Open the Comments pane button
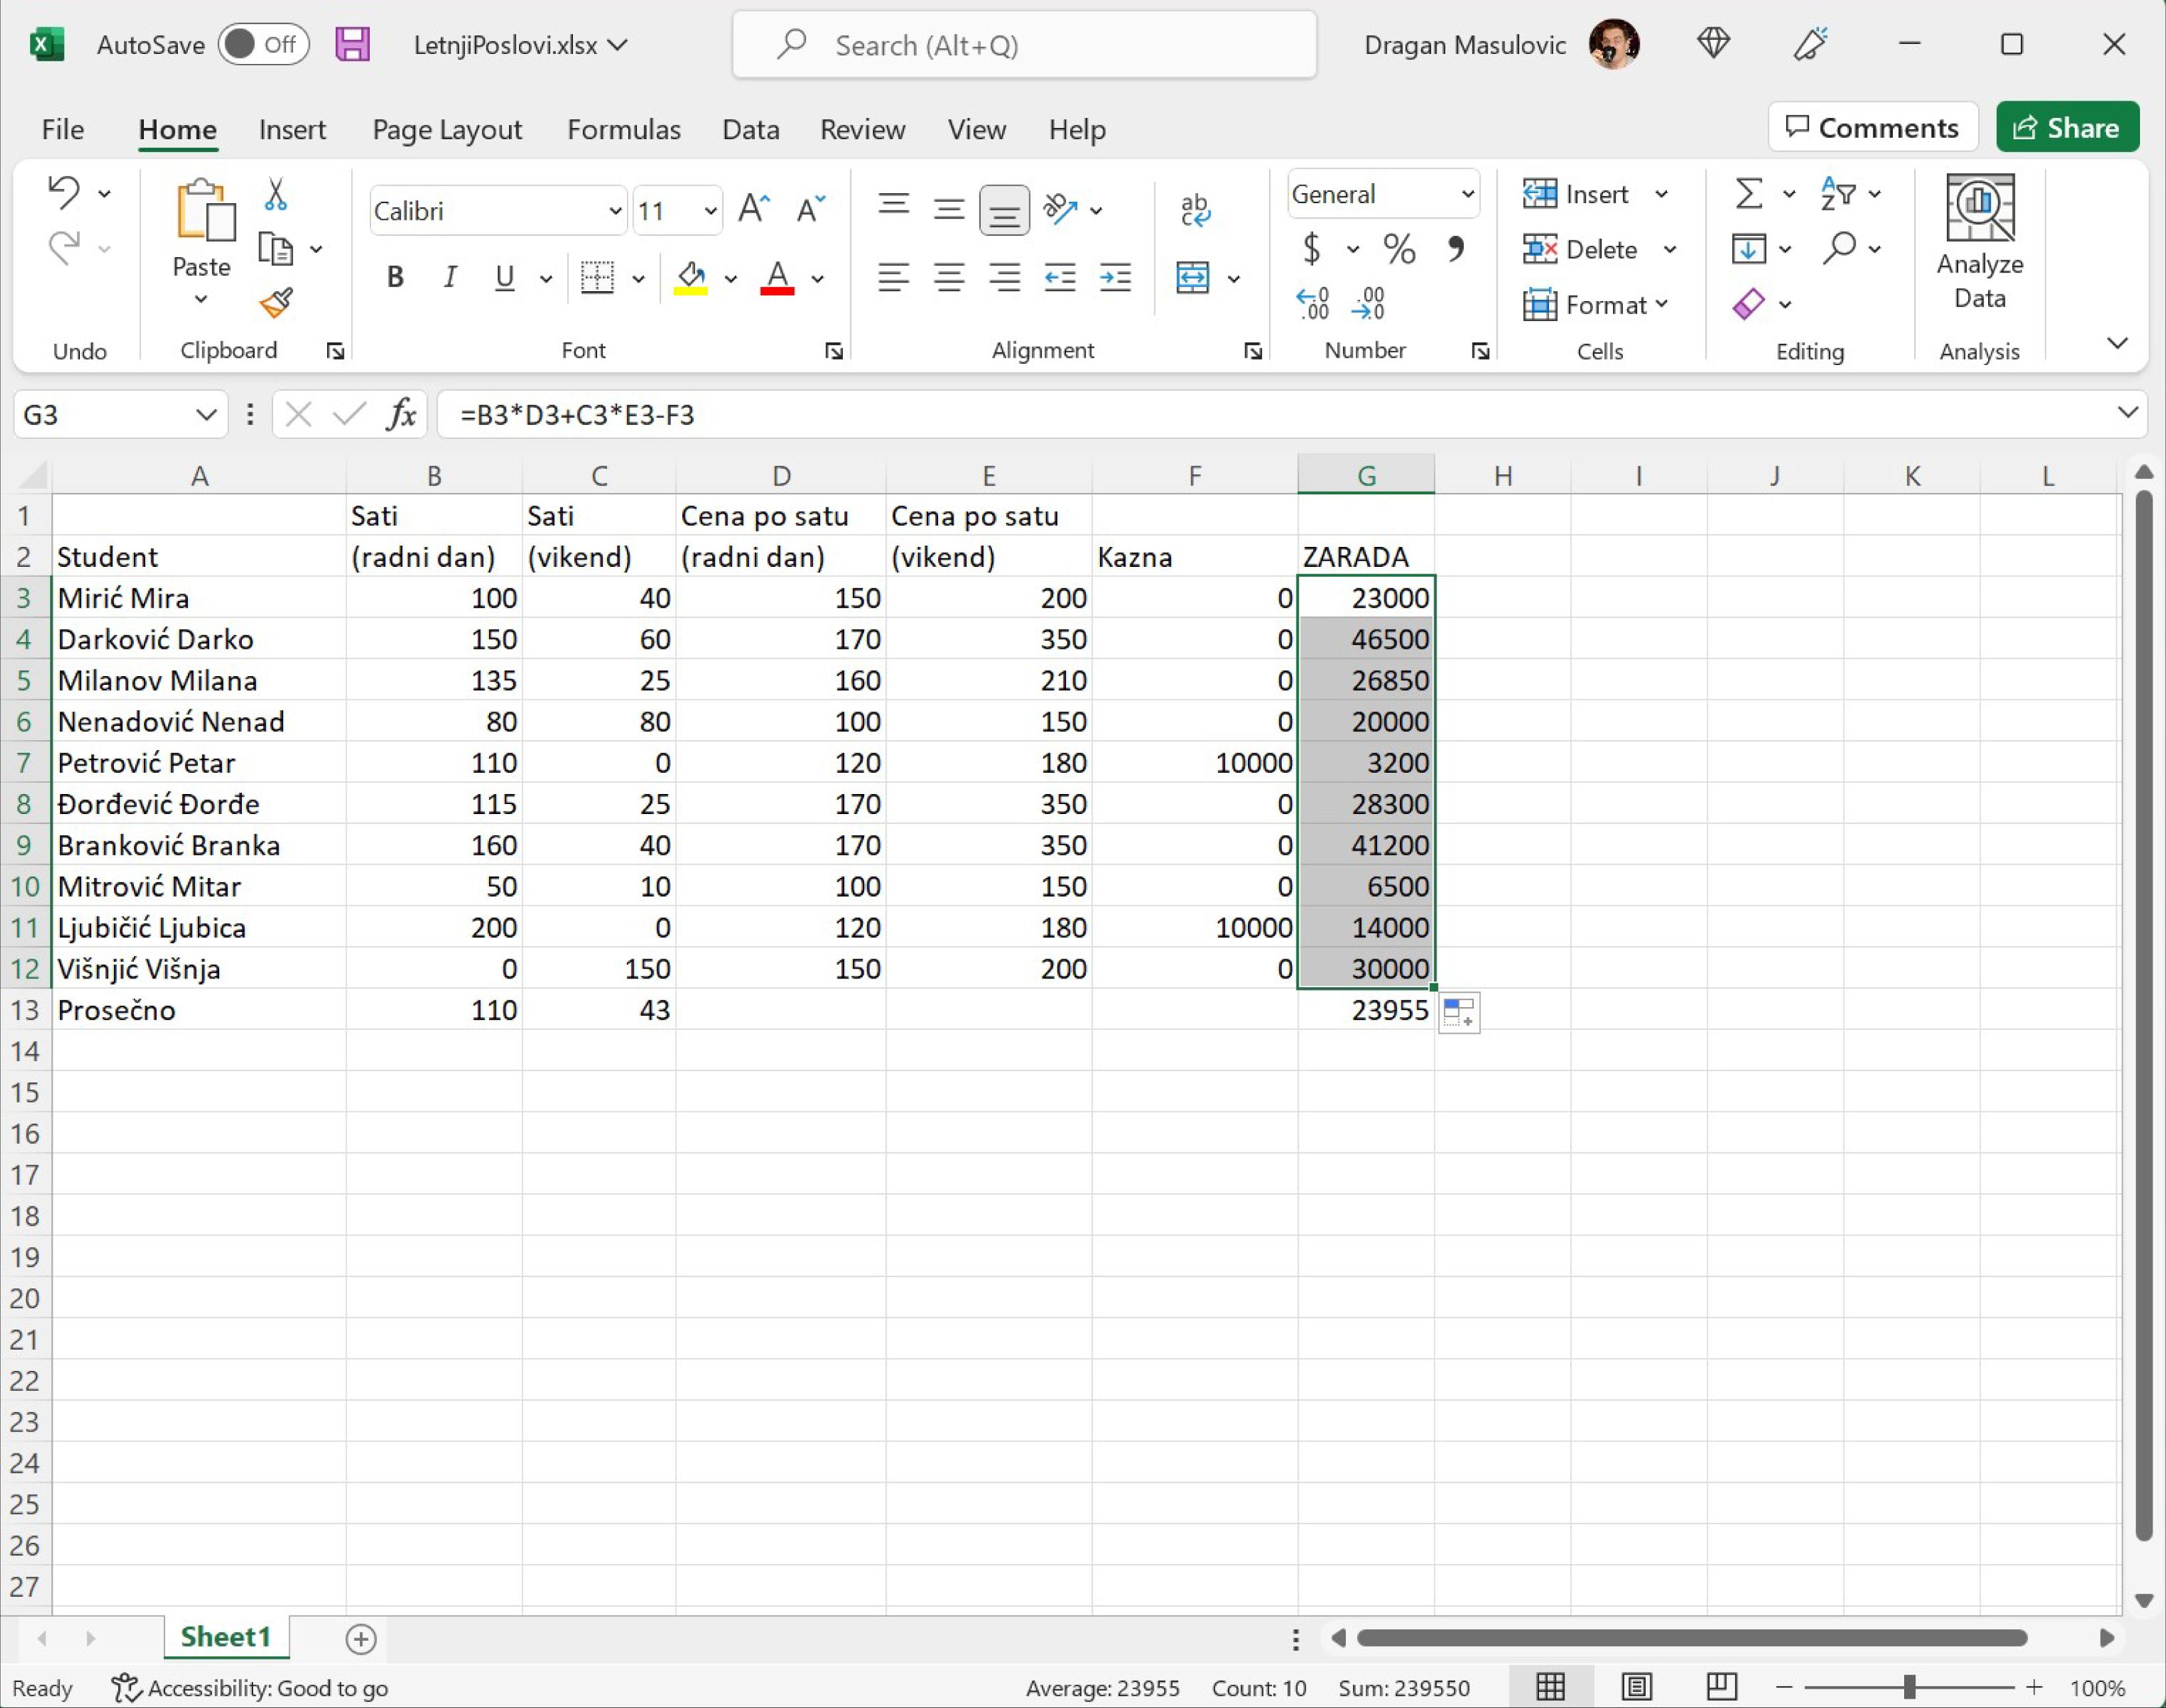The width and height of the screenshot is (2166, 1708). tap(1872, 128)
